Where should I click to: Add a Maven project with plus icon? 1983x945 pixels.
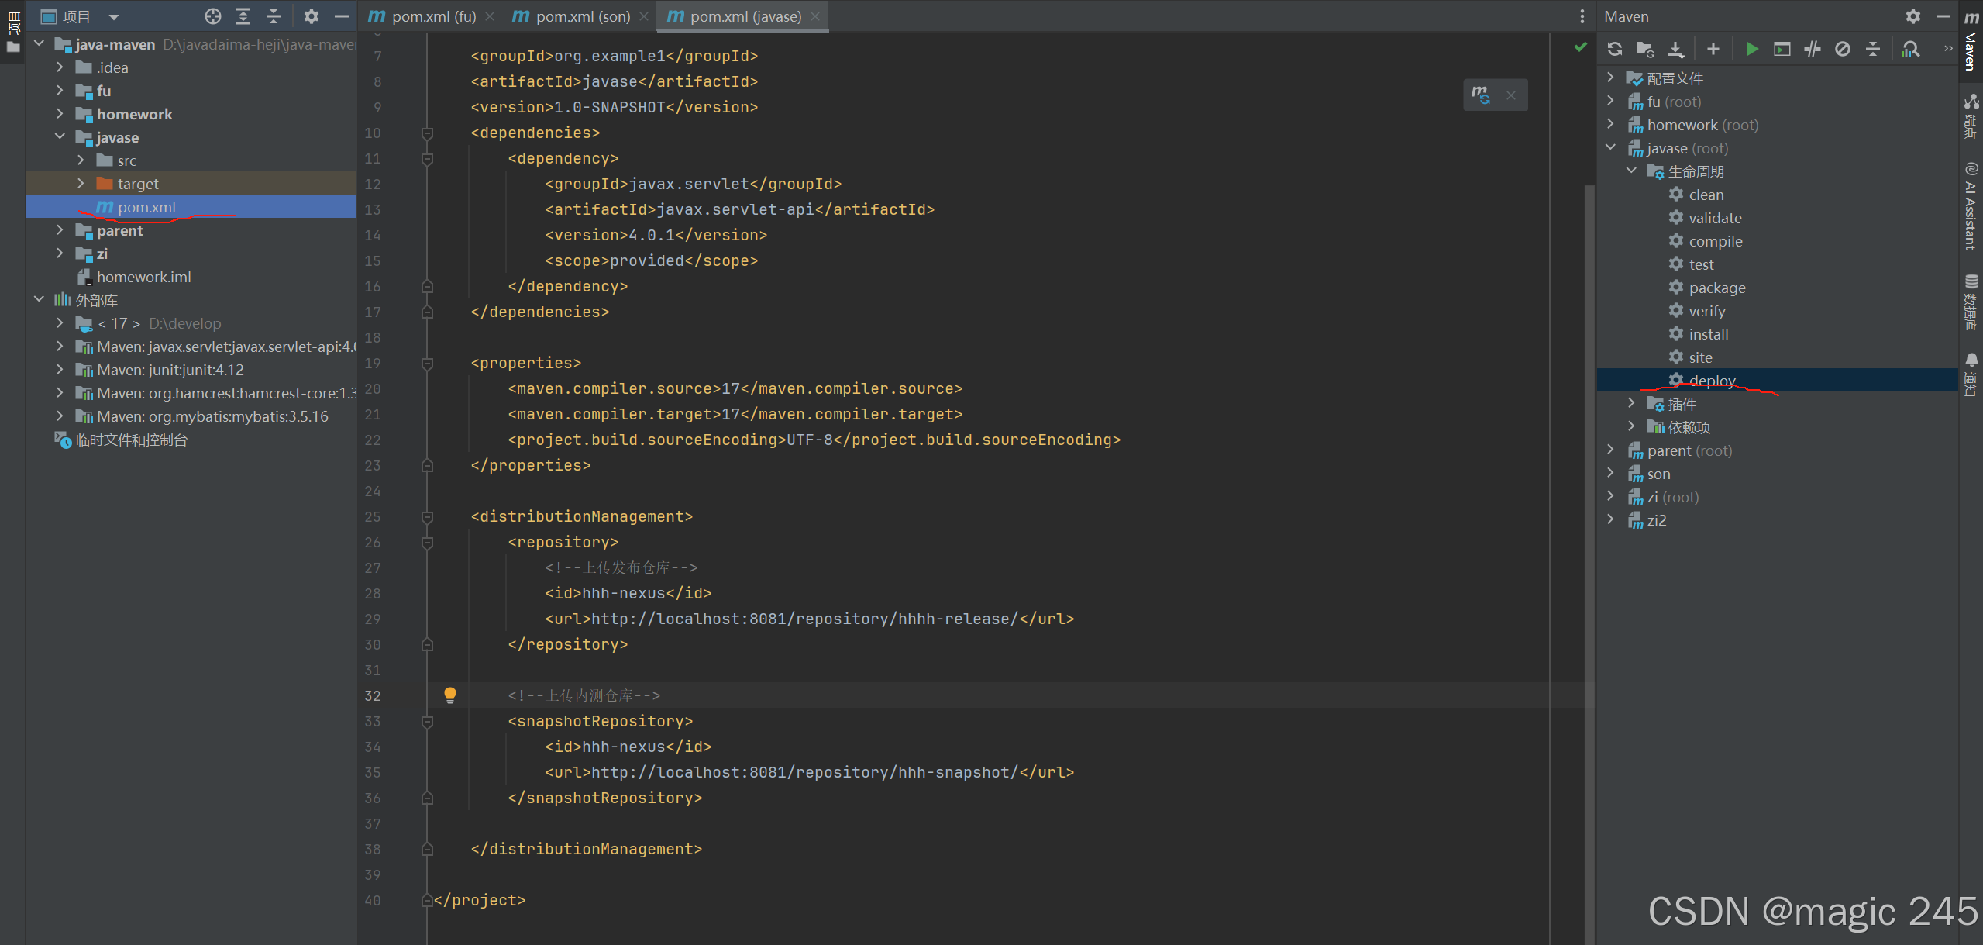point(1713,50)
